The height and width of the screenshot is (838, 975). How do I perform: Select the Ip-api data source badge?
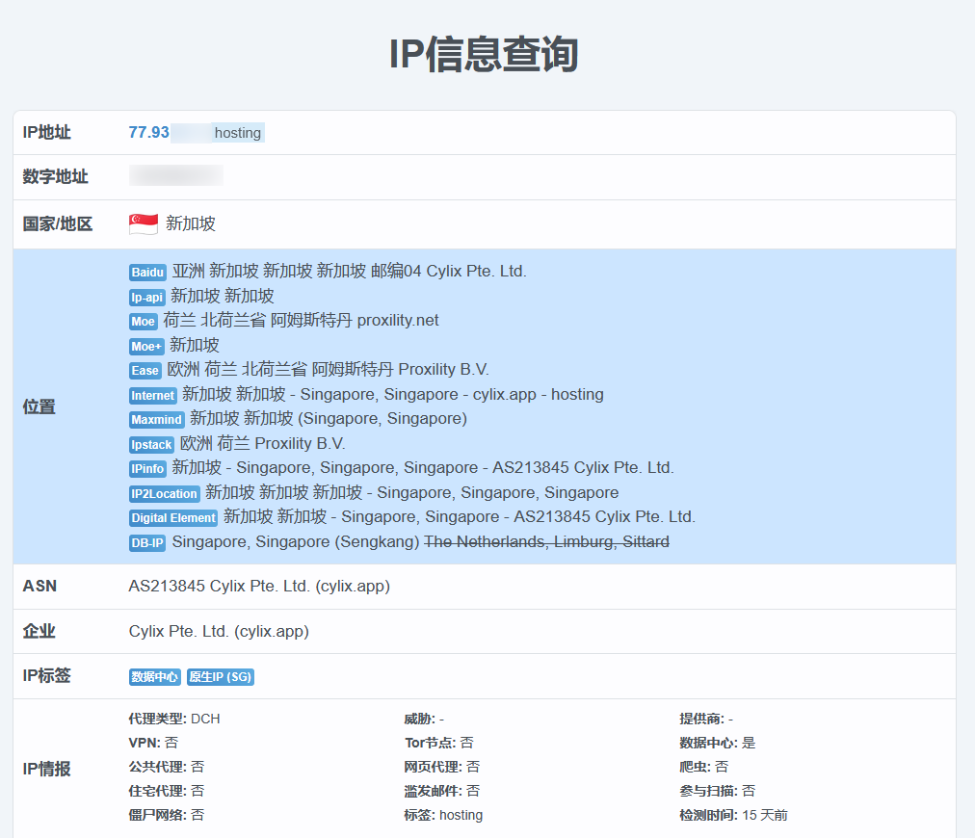[146, 297]
